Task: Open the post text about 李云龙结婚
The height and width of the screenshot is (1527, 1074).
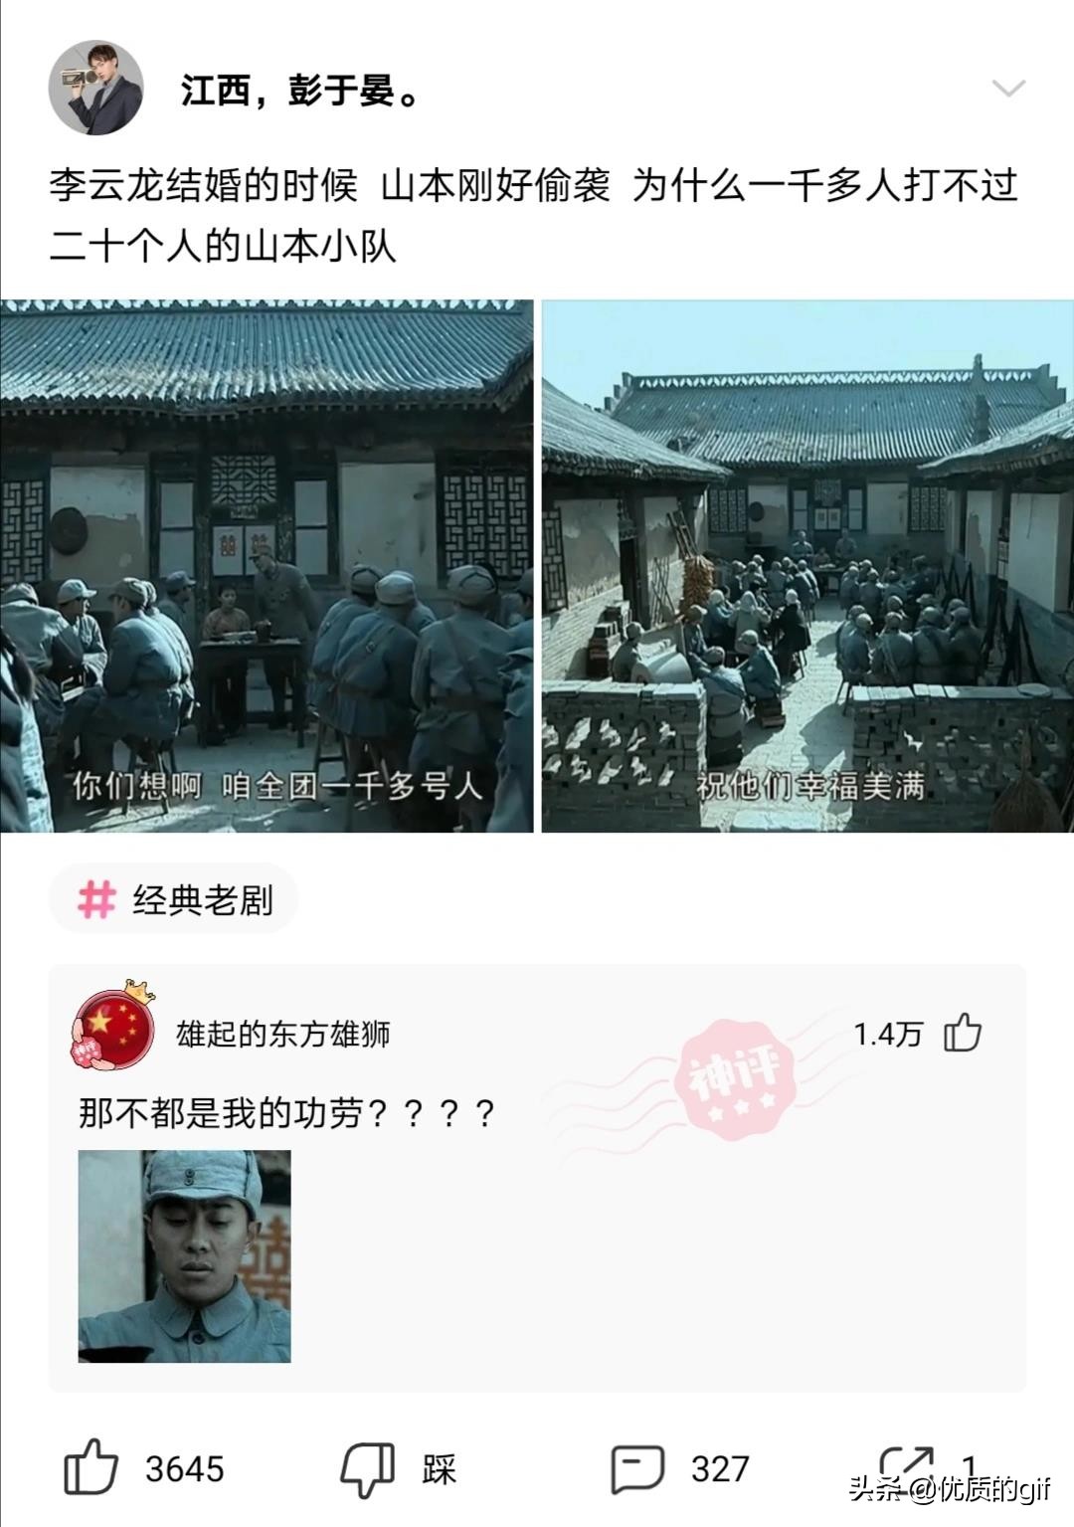Action: pos(534,215)
